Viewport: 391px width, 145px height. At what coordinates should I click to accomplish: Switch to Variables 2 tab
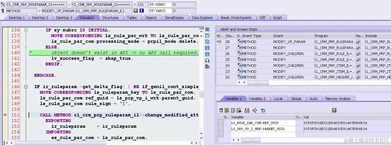[x=257, y=99]
